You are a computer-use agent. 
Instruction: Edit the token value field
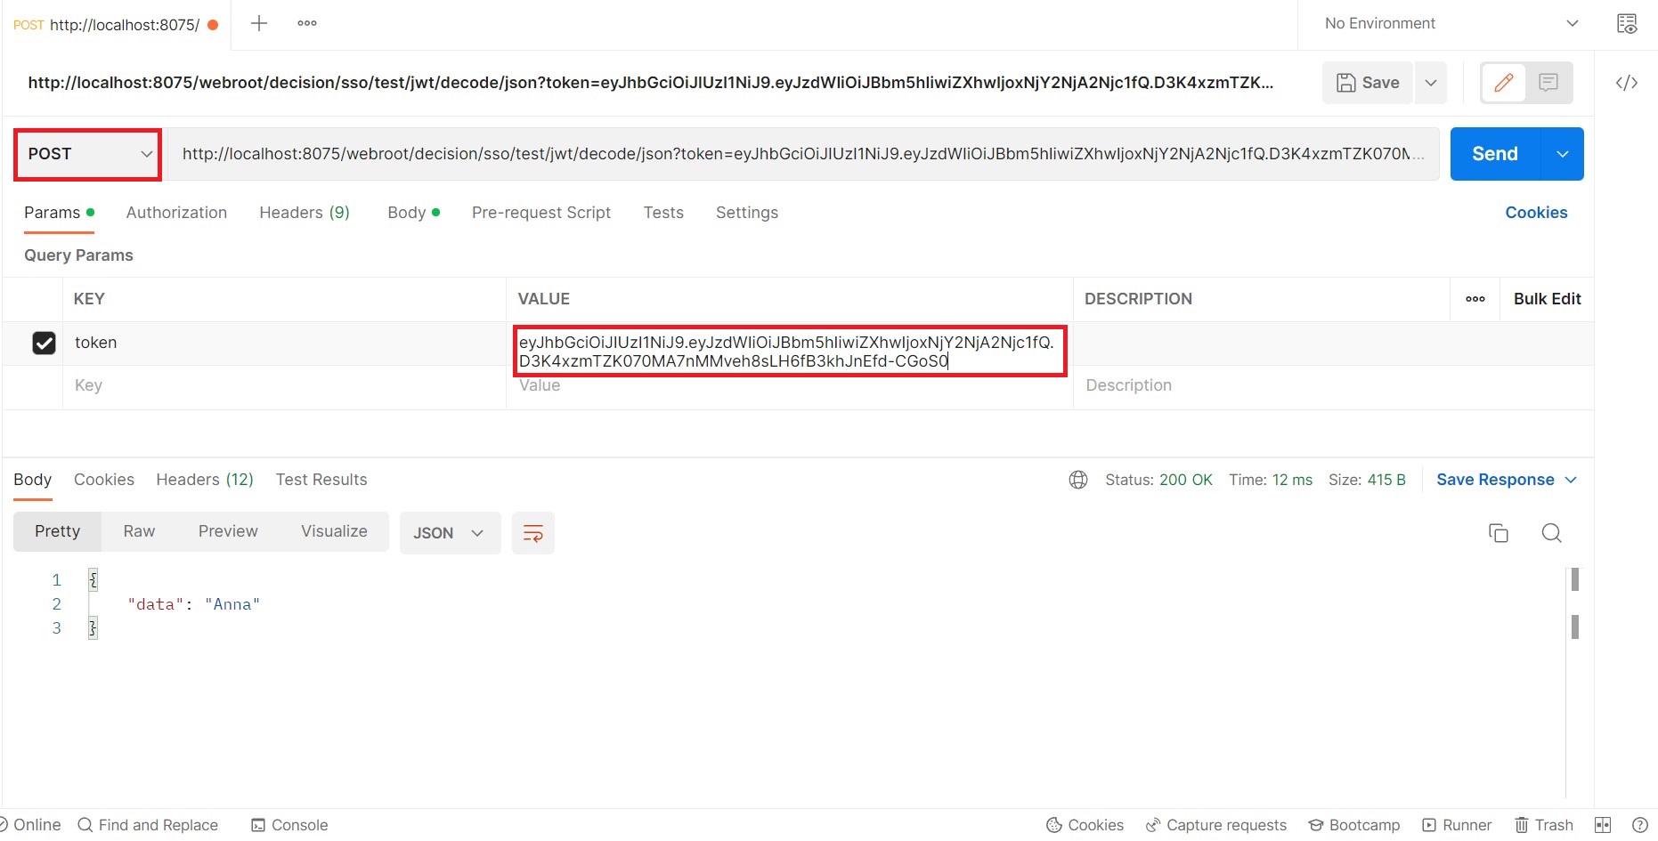[x=790, y=352]
